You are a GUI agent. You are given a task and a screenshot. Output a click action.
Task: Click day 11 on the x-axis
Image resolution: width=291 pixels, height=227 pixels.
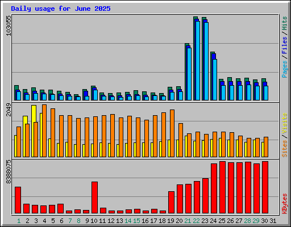(102, 221)
